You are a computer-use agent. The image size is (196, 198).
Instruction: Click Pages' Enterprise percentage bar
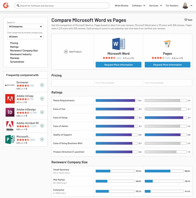164,191
